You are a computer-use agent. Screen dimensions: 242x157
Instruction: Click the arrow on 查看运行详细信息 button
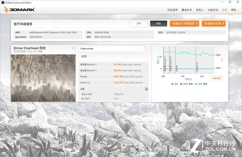click(198, 24)
